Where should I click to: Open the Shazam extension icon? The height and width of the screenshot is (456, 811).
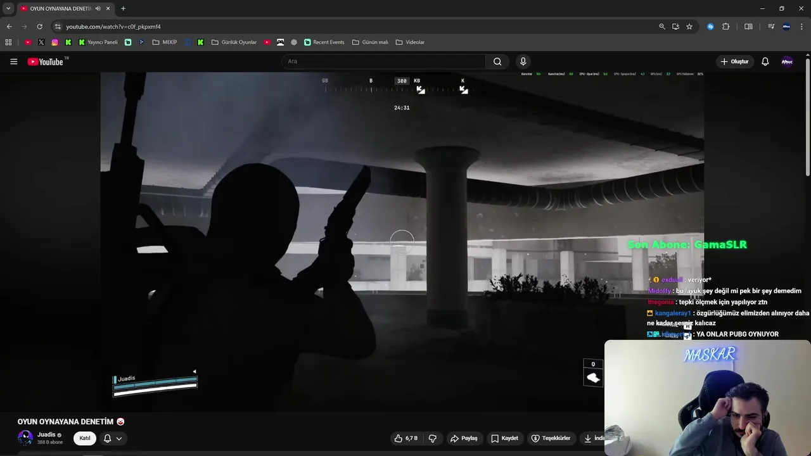coord(710,27)
